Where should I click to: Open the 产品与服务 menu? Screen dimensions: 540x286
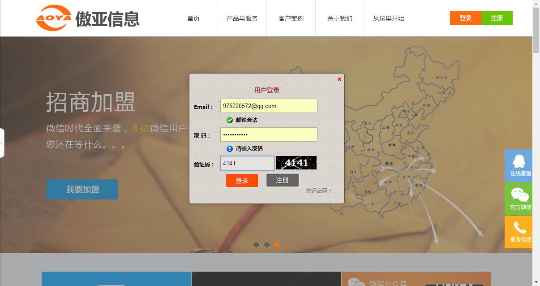[x=242, y=18]
